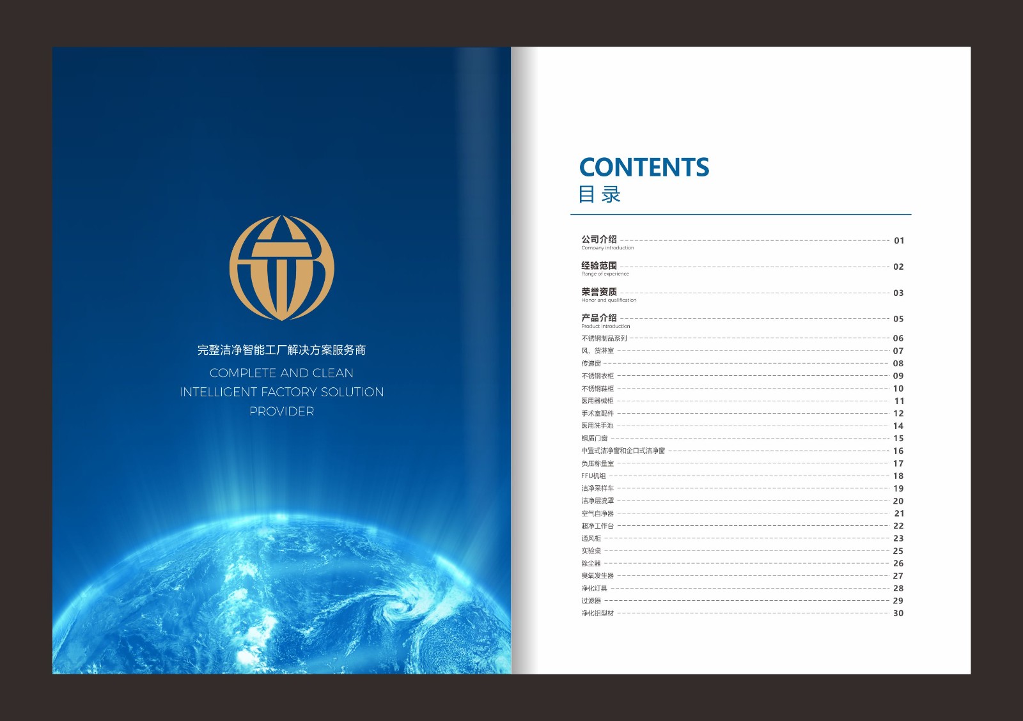Screen dimensions: 1023x721
Task: Click the 'Honor and qualification' subtitle
Action: click(x=609, y=300)
